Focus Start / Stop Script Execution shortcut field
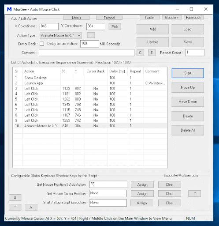219x226 pixels. point(108,203)
